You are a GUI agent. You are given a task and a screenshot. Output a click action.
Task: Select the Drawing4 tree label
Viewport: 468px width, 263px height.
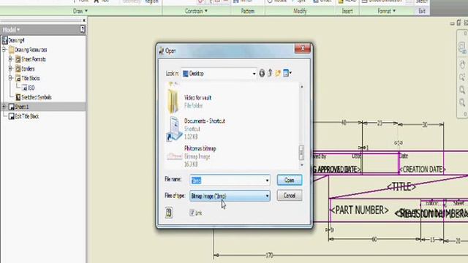[x=16, y=40]
